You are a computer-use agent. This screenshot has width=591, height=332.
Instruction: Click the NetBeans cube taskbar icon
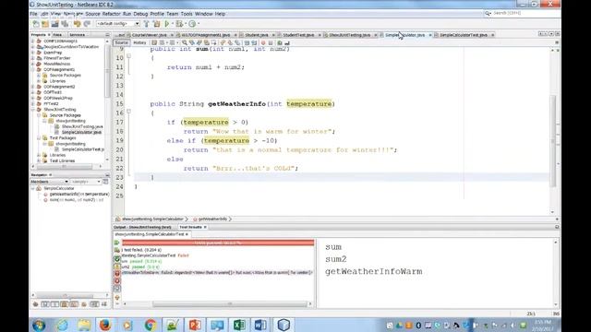tap(283, 325)
